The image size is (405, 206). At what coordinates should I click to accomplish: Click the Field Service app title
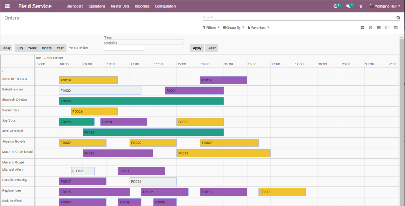click(35, 6)
